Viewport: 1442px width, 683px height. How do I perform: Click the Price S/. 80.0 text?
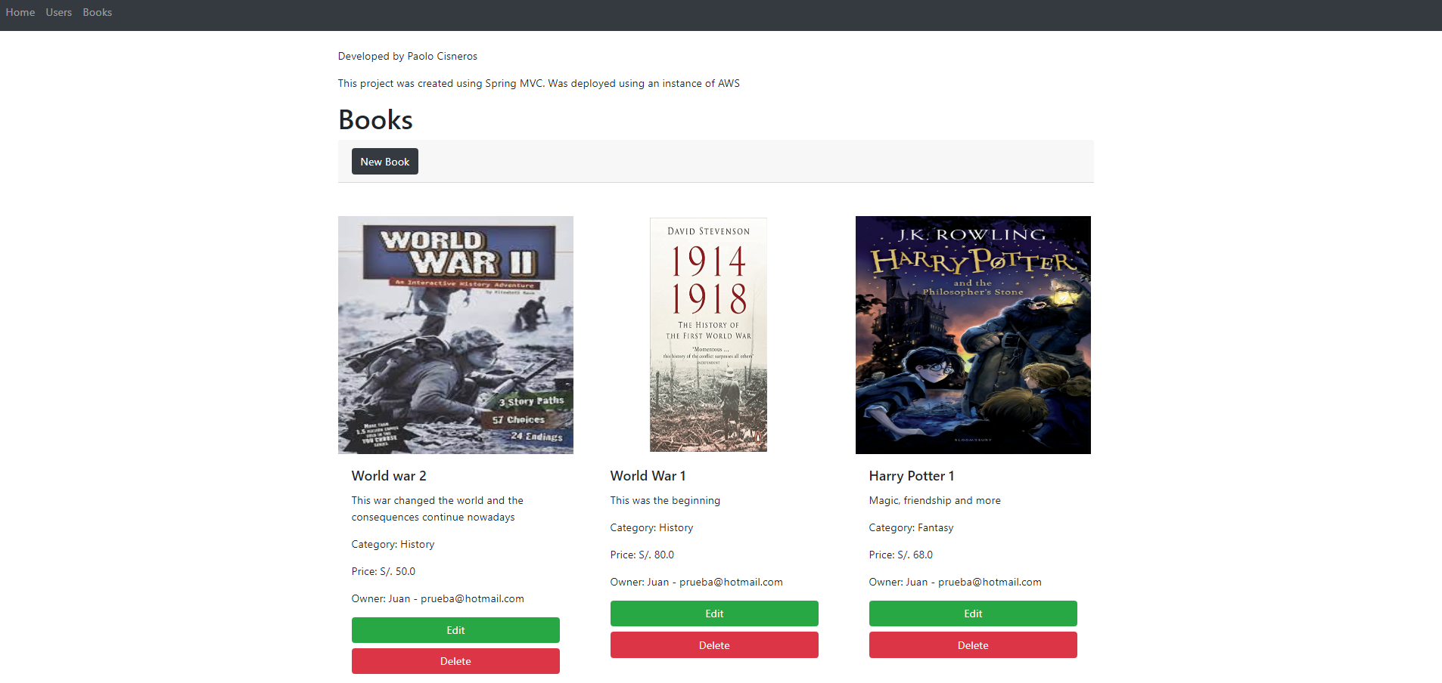pos(642,555)
